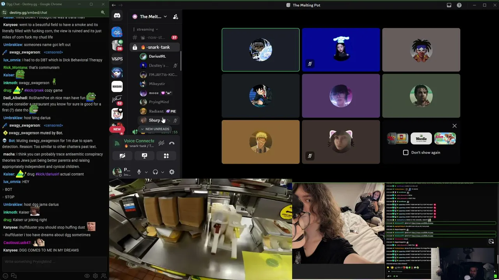This screenshot has height=280, width=499.
Task: Select PryingMind in voice channel list
Action: pyautogui.click(x=159, y=102)
